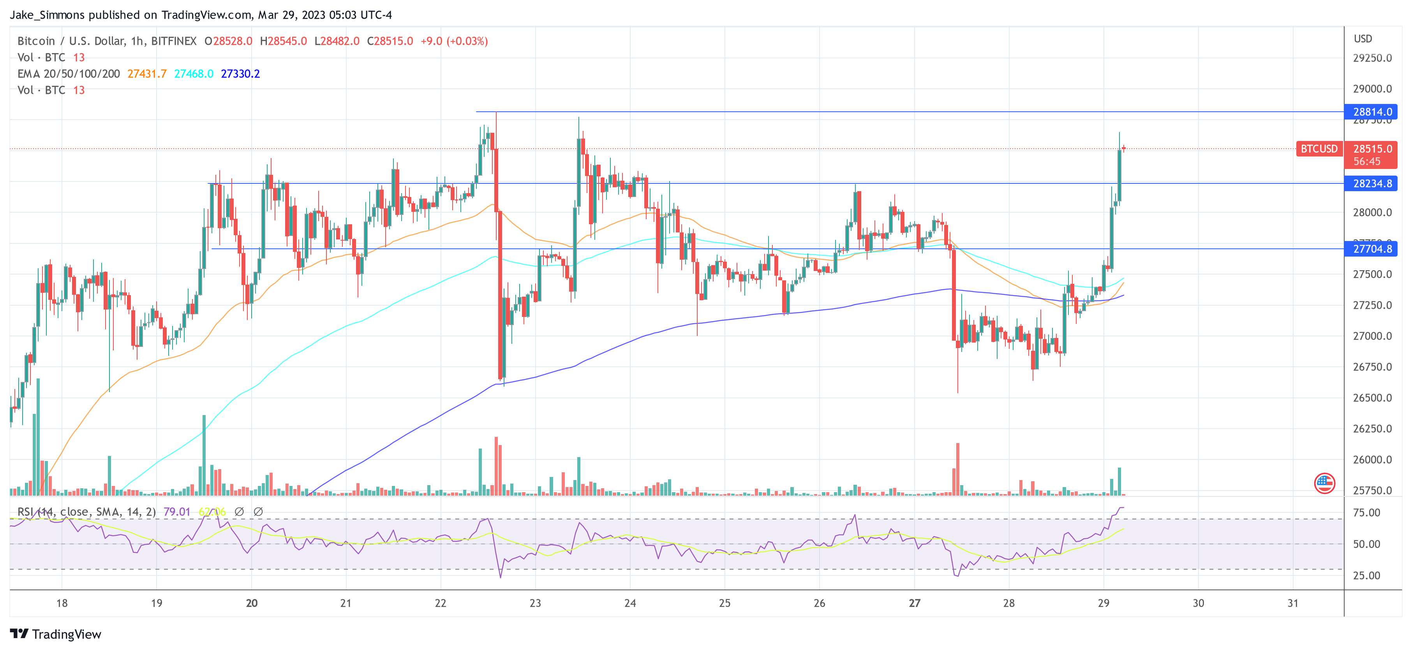Image resolution: width=1412 pixels, height=651 pixels.
Task: Click the date 23 on time axis
Action: (x=536, y=603)
